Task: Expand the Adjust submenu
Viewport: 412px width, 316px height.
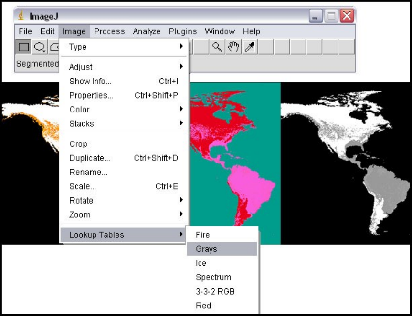Action: (x=124, y=67)
